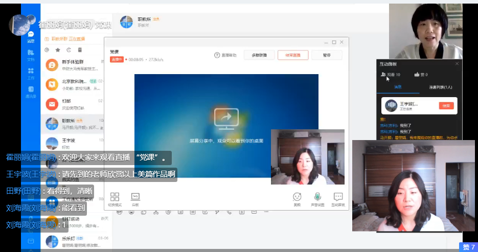Click the 职教所 group avatar in chat header
478x252 pixels.
126,22
